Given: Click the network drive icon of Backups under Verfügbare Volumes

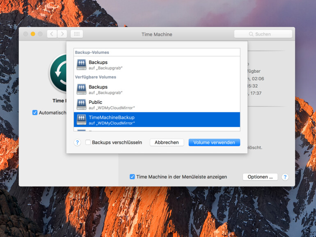Looking at the screenshot, I should (x=81, y=89).
